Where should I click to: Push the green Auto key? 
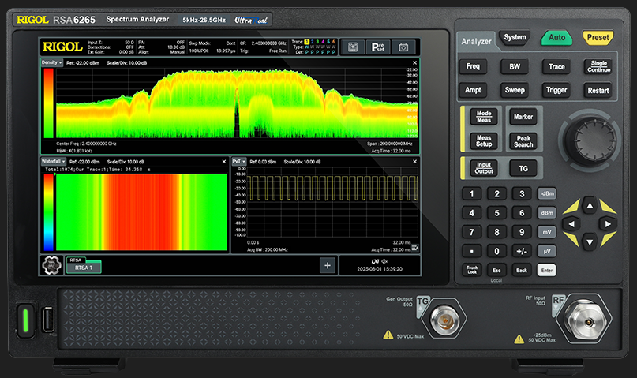556,37
